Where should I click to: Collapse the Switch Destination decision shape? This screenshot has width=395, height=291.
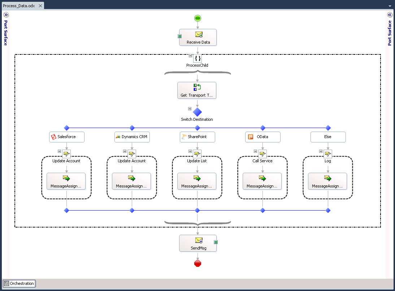tap(190, 109)
